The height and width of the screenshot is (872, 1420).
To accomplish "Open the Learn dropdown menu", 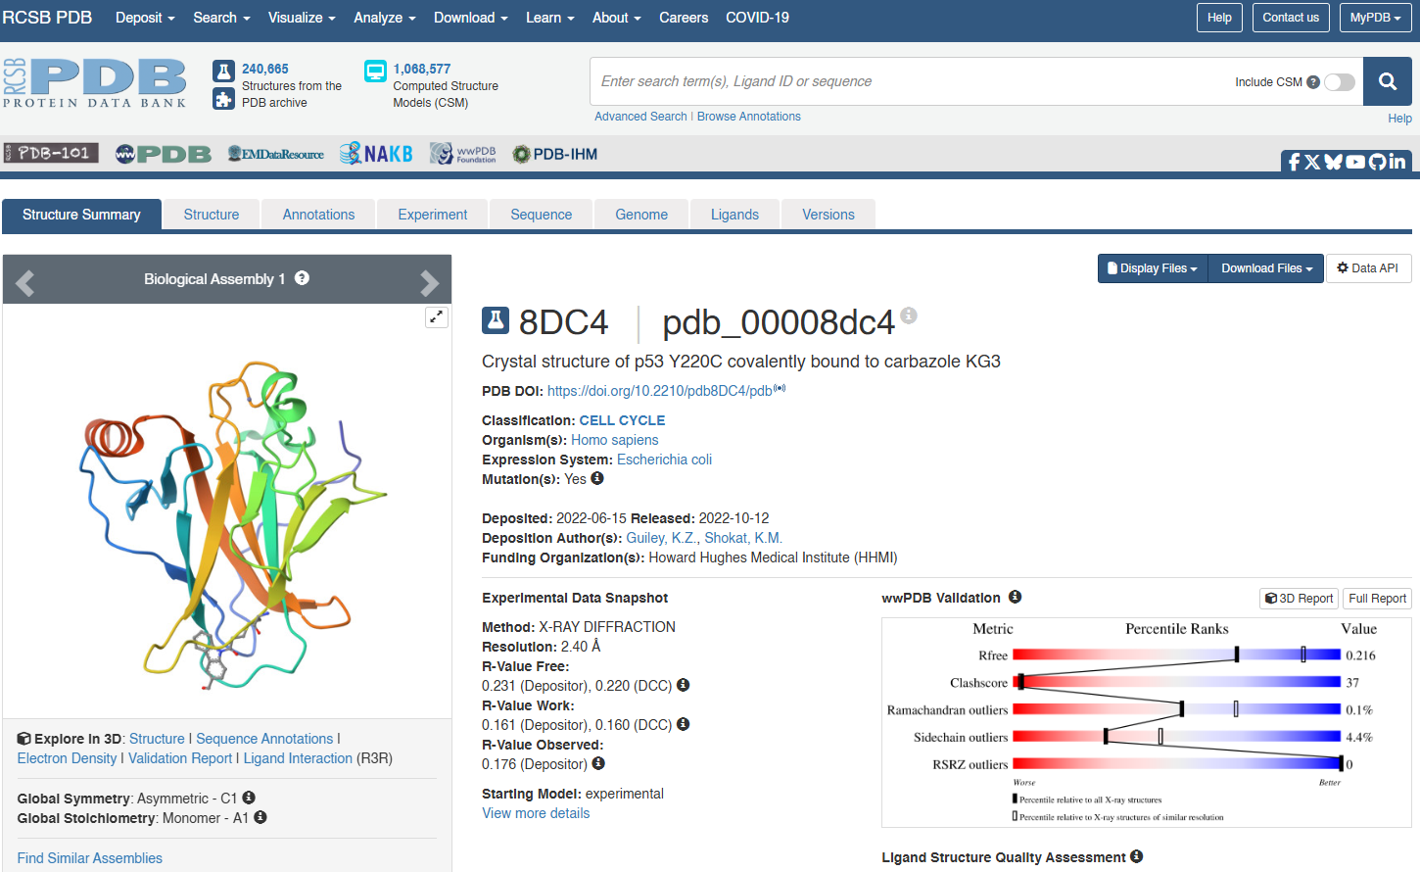I will [550, 18].
